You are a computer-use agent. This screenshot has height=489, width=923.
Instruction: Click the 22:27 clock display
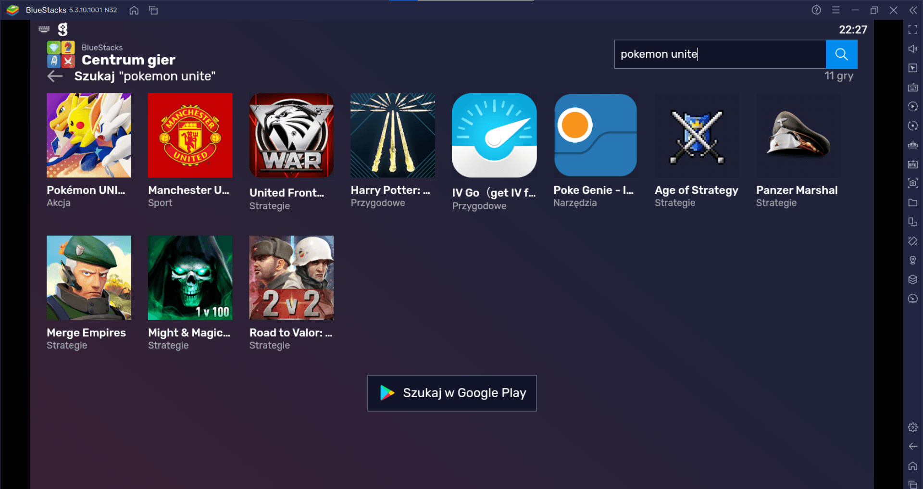coord(853,30)
